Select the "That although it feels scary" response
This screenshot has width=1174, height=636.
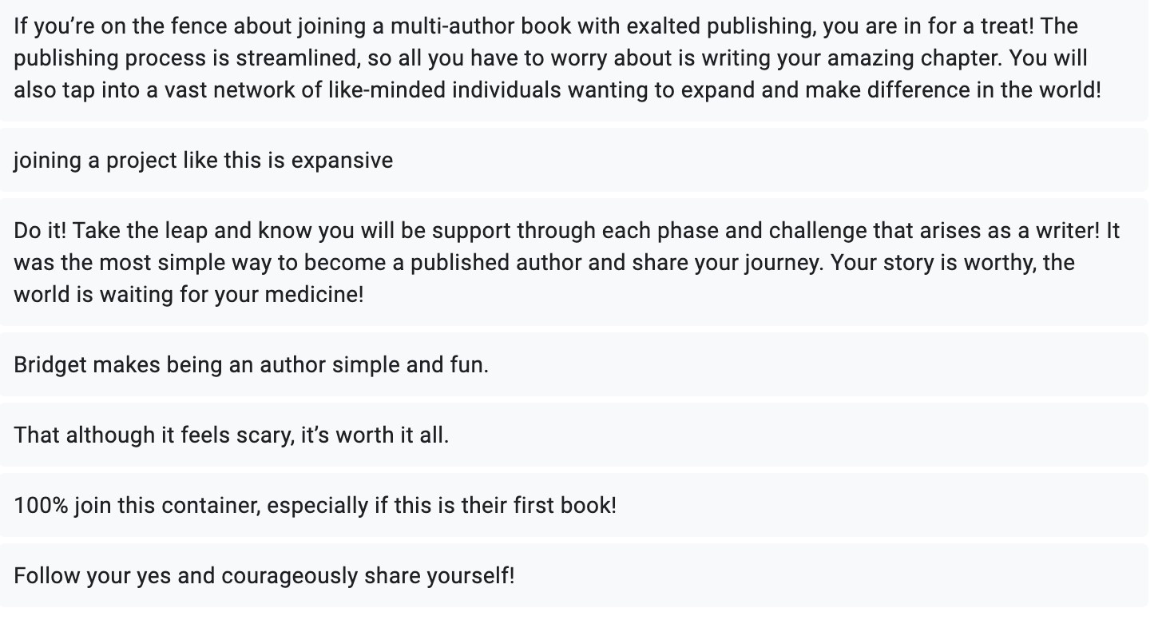pyautogui.click(x=574, y=435)
